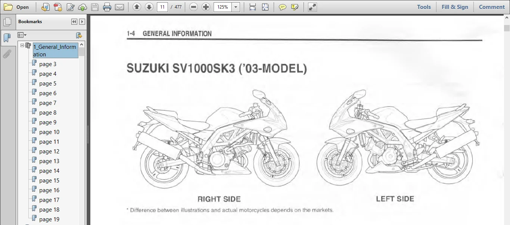Zoom in with the plus button
The image size is (510, 225).
(x=206, y=7)
